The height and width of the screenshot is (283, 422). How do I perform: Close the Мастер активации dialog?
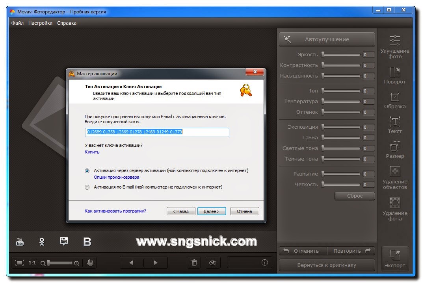click(x=255, y=72)
